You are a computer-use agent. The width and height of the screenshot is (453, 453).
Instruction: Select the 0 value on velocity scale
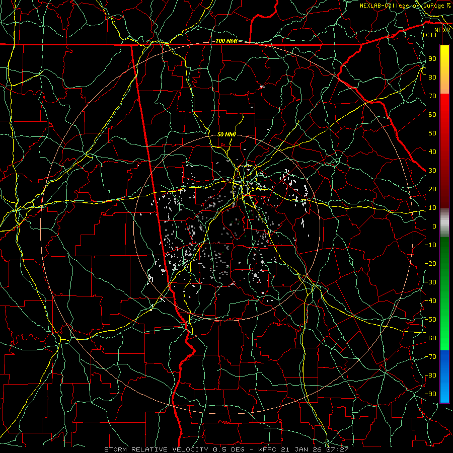tap(434, 226)
